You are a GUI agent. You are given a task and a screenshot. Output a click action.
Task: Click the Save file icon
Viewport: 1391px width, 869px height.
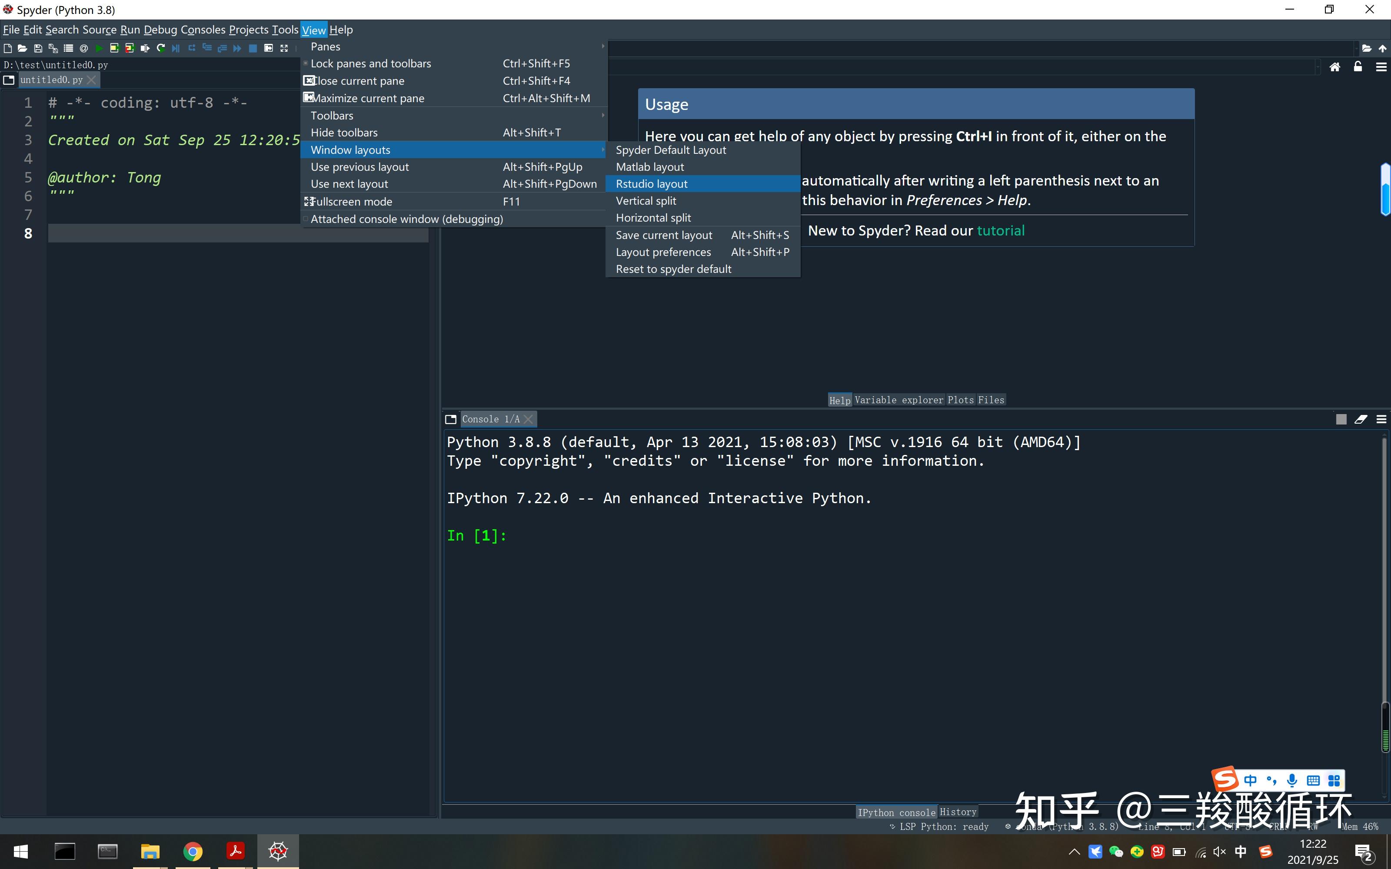click(x=38, y=48)
